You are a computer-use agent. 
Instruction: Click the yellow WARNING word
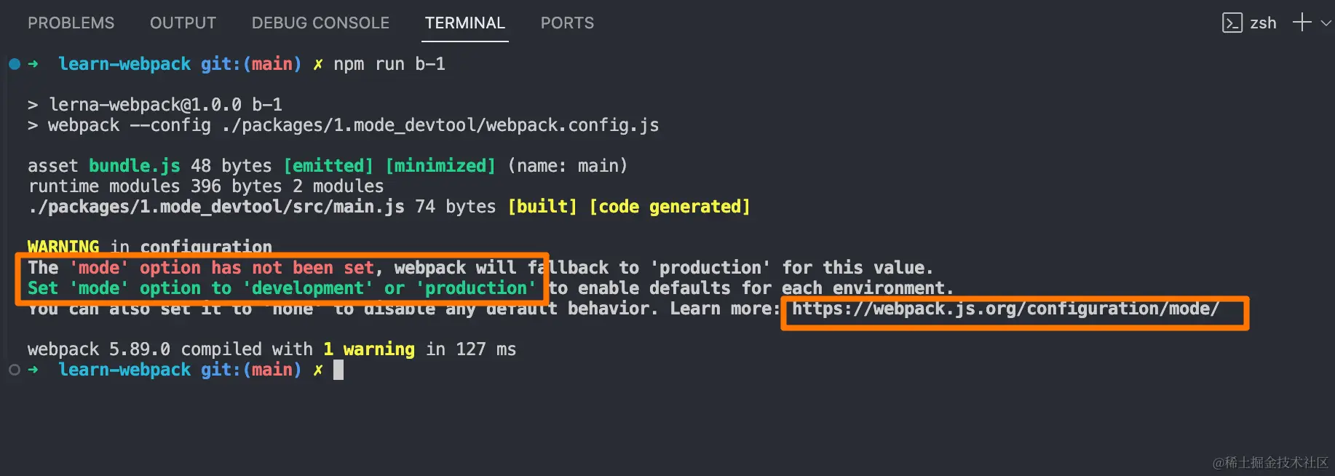(x=63, y=247)
